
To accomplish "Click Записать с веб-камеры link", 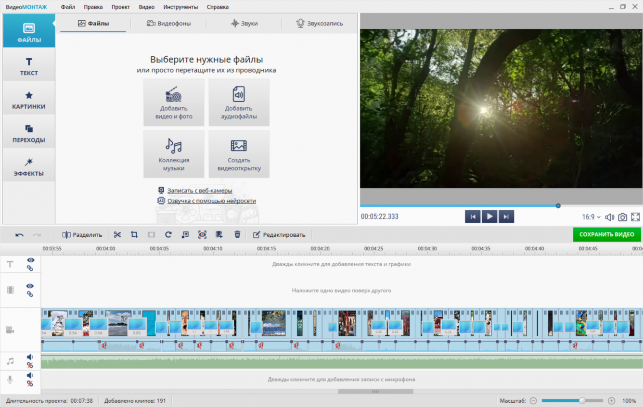I will [199, 191].
